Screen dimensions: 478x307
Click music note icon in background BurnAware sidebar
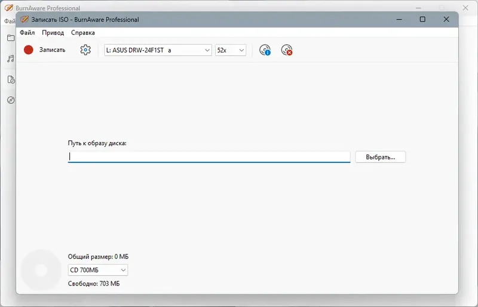click(x=11, y=59)
